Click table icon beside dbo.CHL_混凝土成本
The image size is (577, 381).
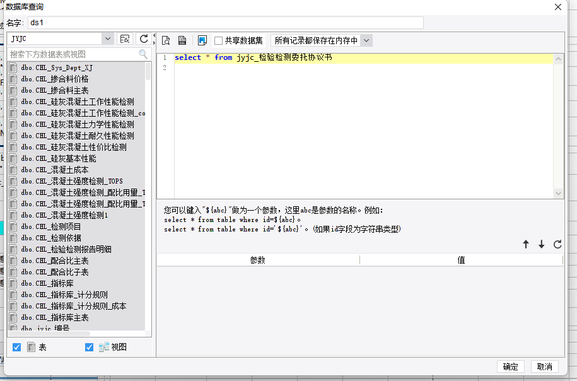point(13,170)
